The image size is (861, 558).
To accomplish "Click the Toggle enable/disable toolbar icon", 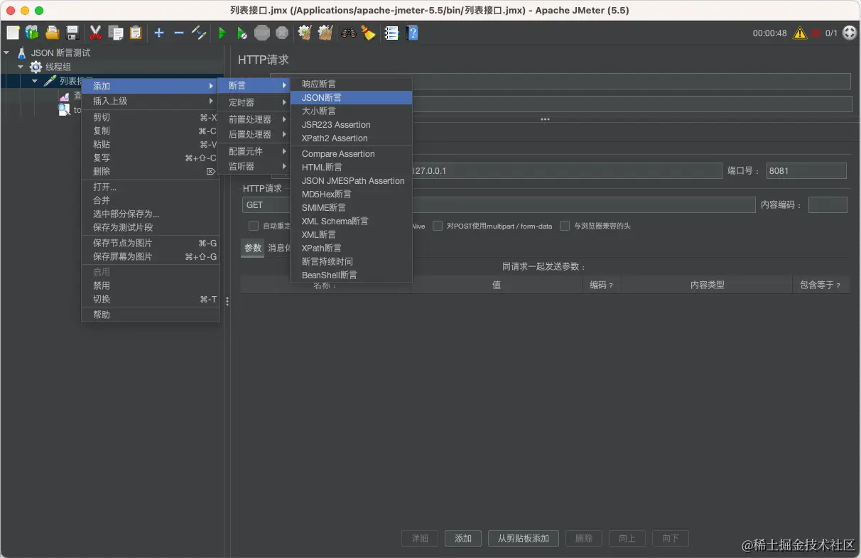I will coord(199,33).
